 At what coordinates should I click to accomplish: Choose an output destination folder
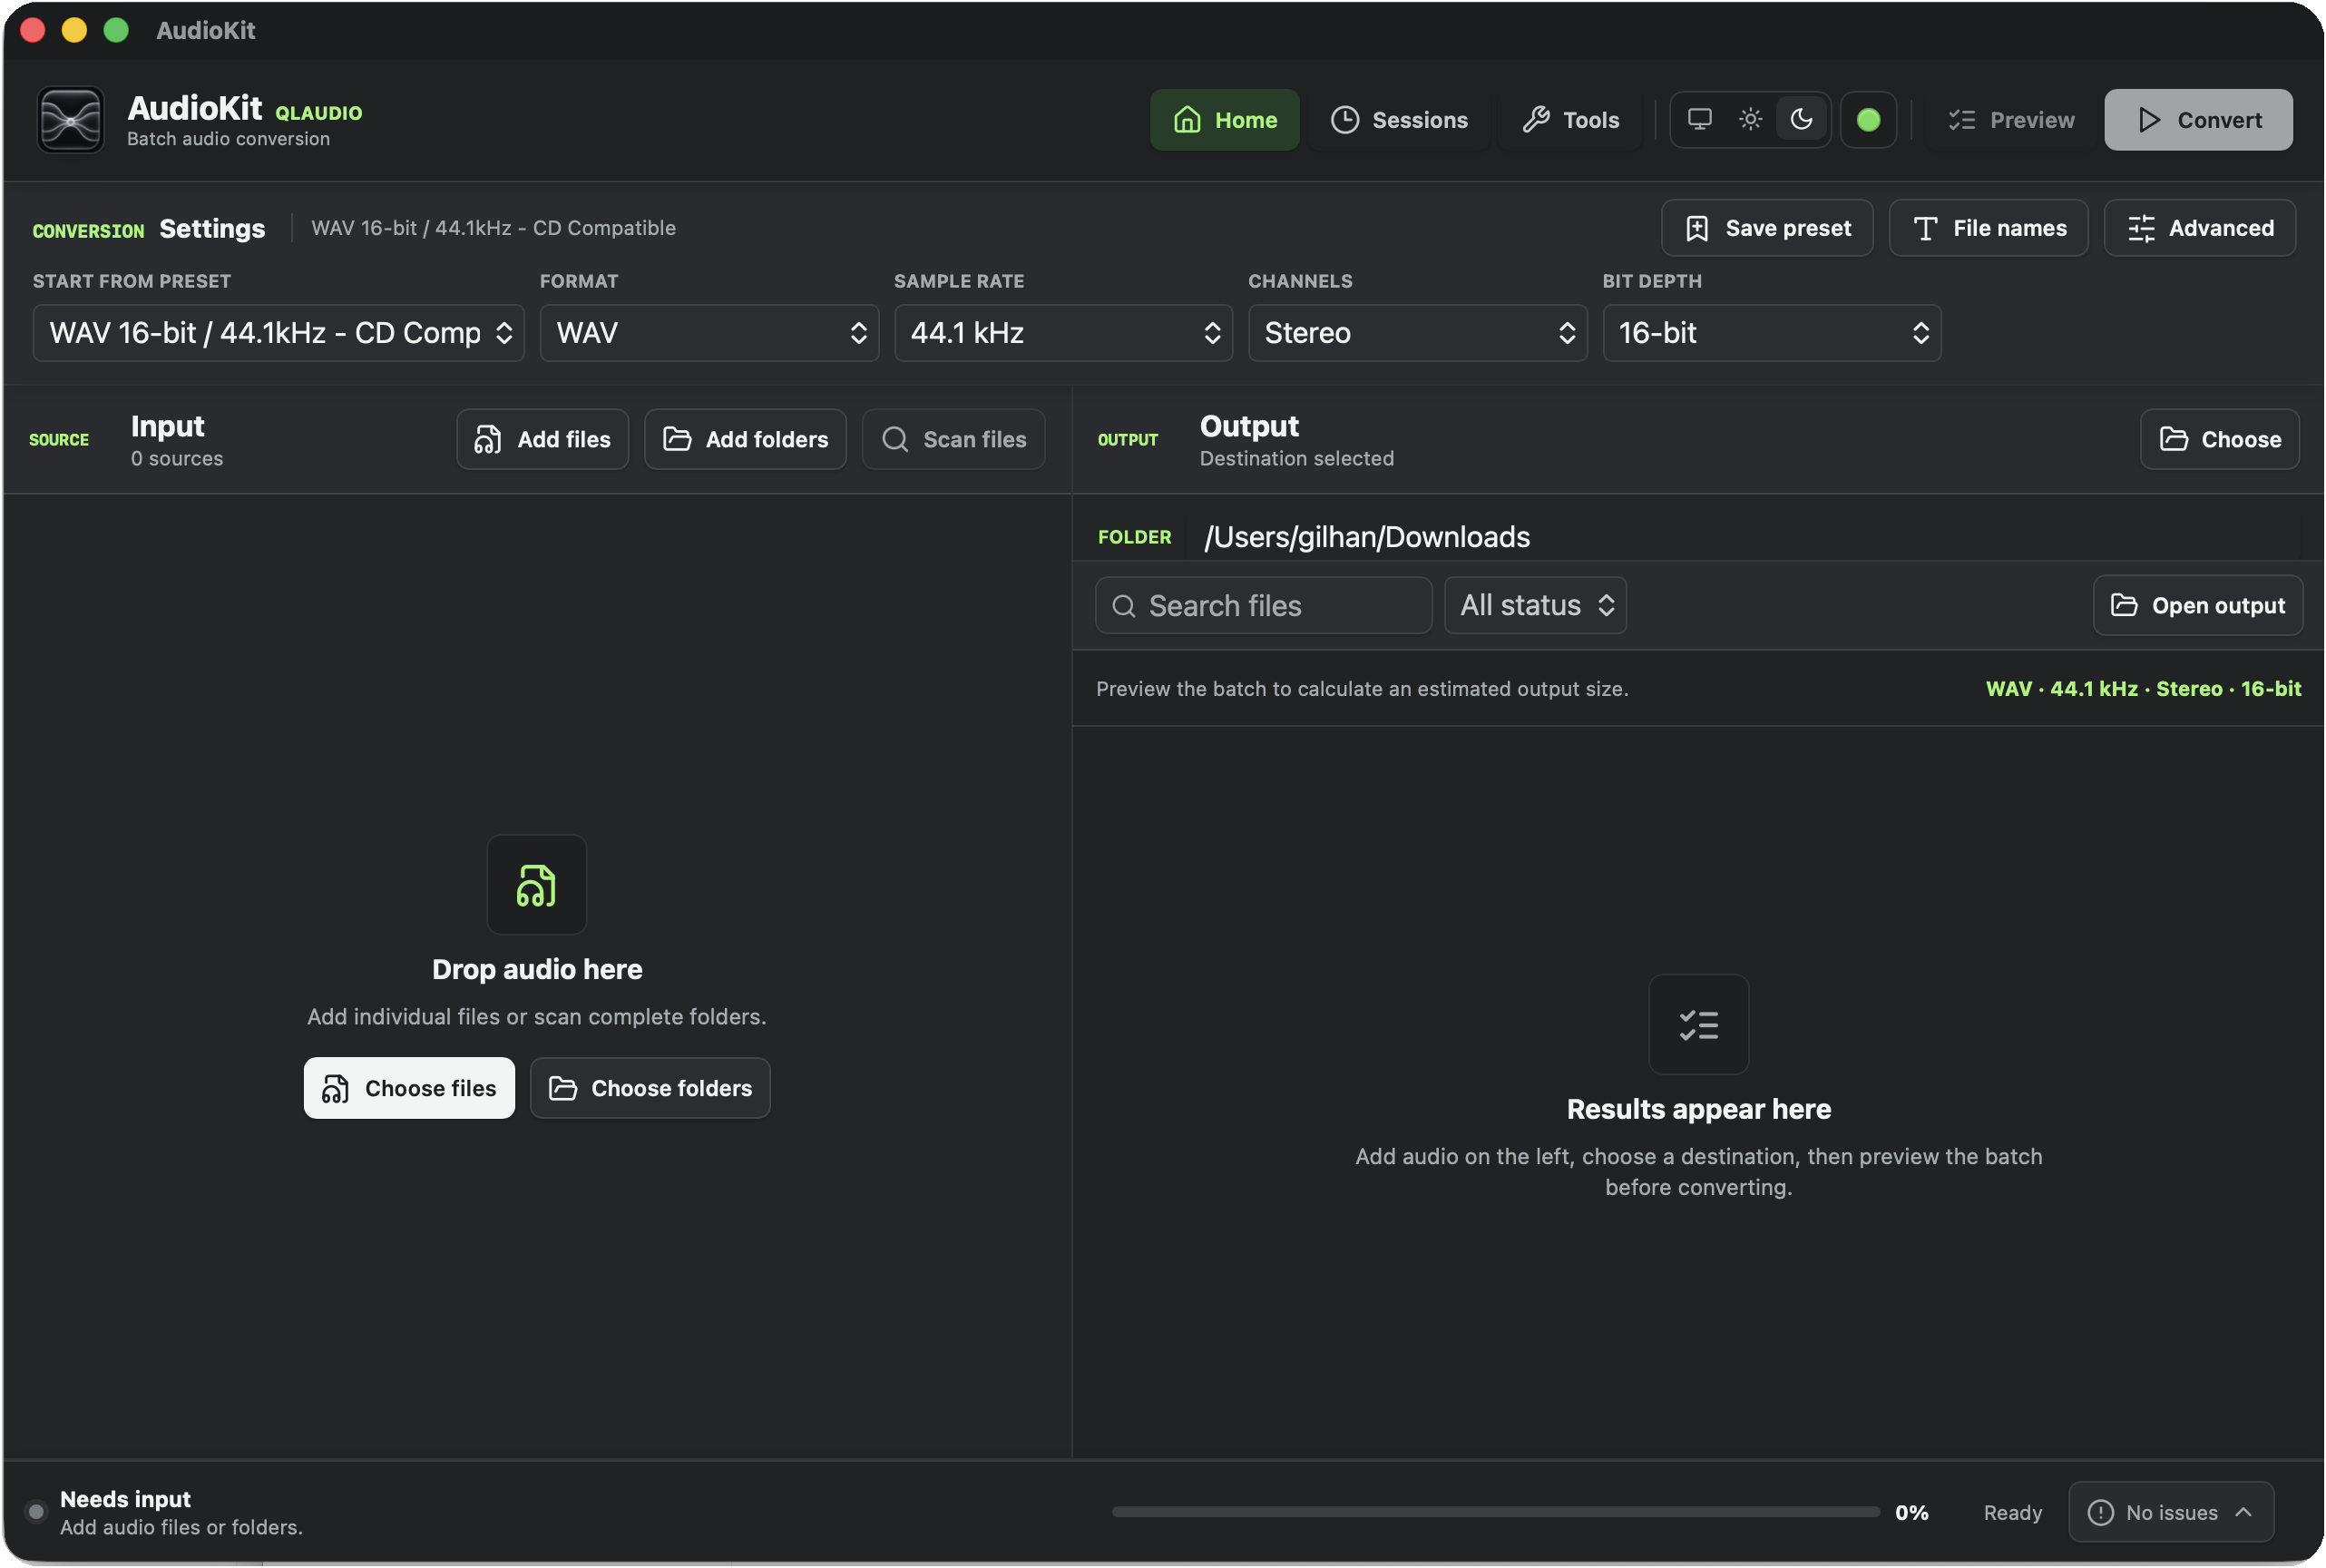2219,439
